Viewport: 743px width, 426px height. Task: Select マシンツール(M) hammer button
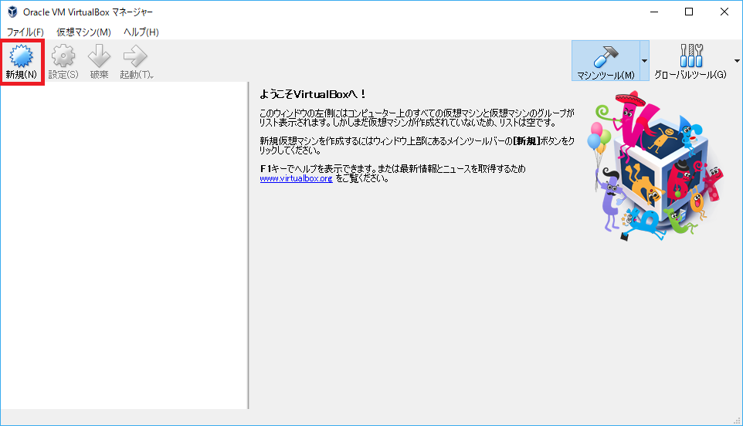(606, 61)
